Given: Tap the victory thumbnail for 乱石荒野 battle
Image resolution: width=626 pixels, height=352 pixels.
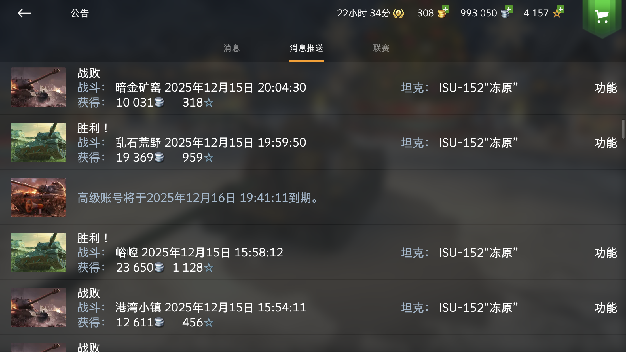Looking at the screenshot, I should click(39, 142).
